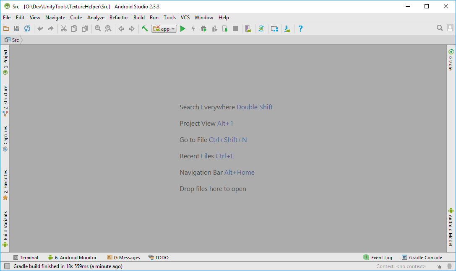Click the Find magnifier icon
456x271 pixels.
[98, 28]
